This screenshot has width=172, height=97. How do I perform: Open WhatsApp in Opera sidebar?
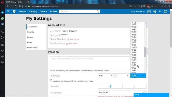click(x=2, y=18)
